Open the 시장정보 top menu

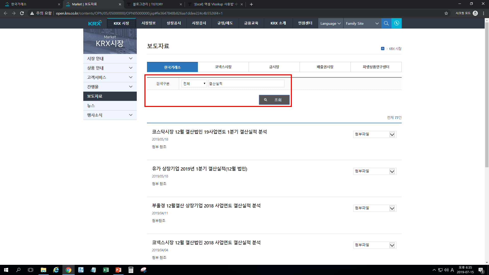(x=148, y=23)
